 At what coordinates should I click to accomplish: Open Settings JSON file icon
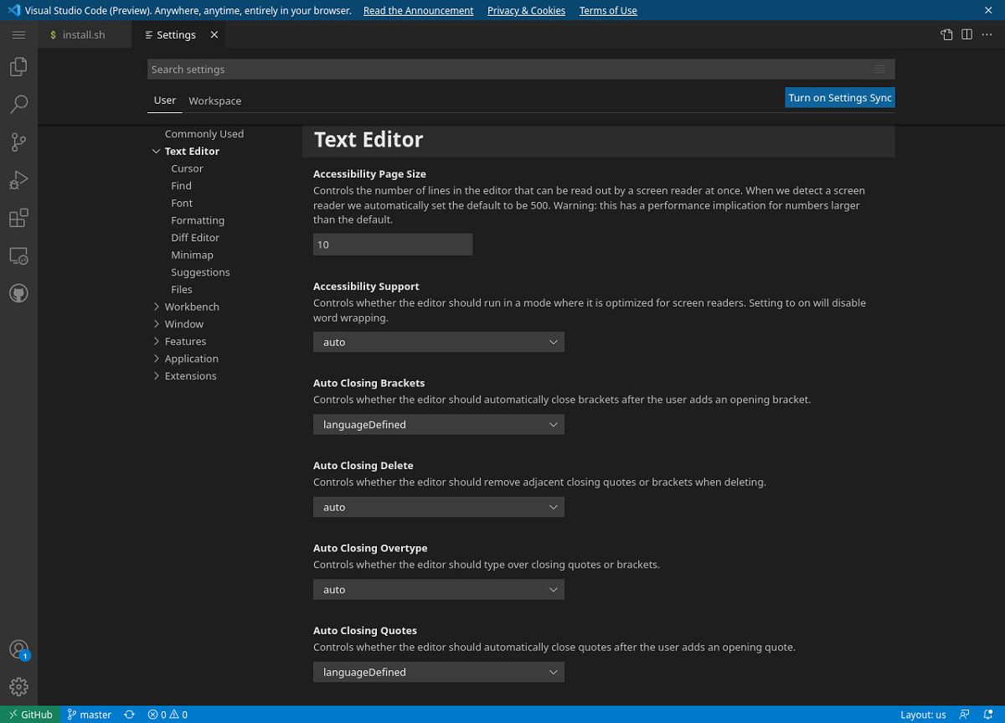946,34
